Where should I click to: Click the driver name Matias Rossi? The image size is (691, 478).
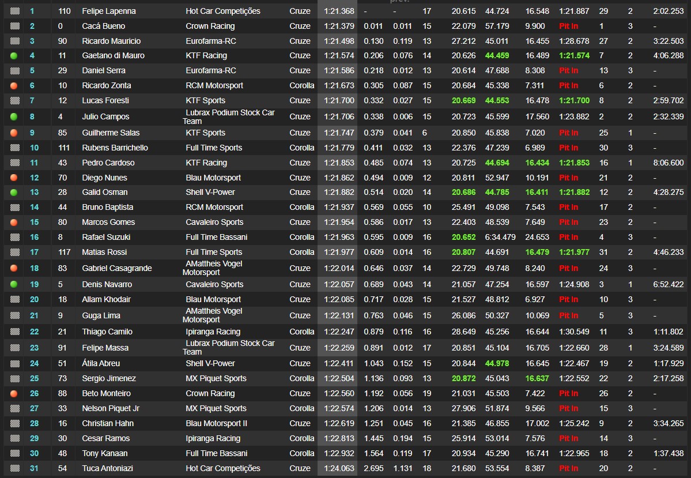(104, 252)
